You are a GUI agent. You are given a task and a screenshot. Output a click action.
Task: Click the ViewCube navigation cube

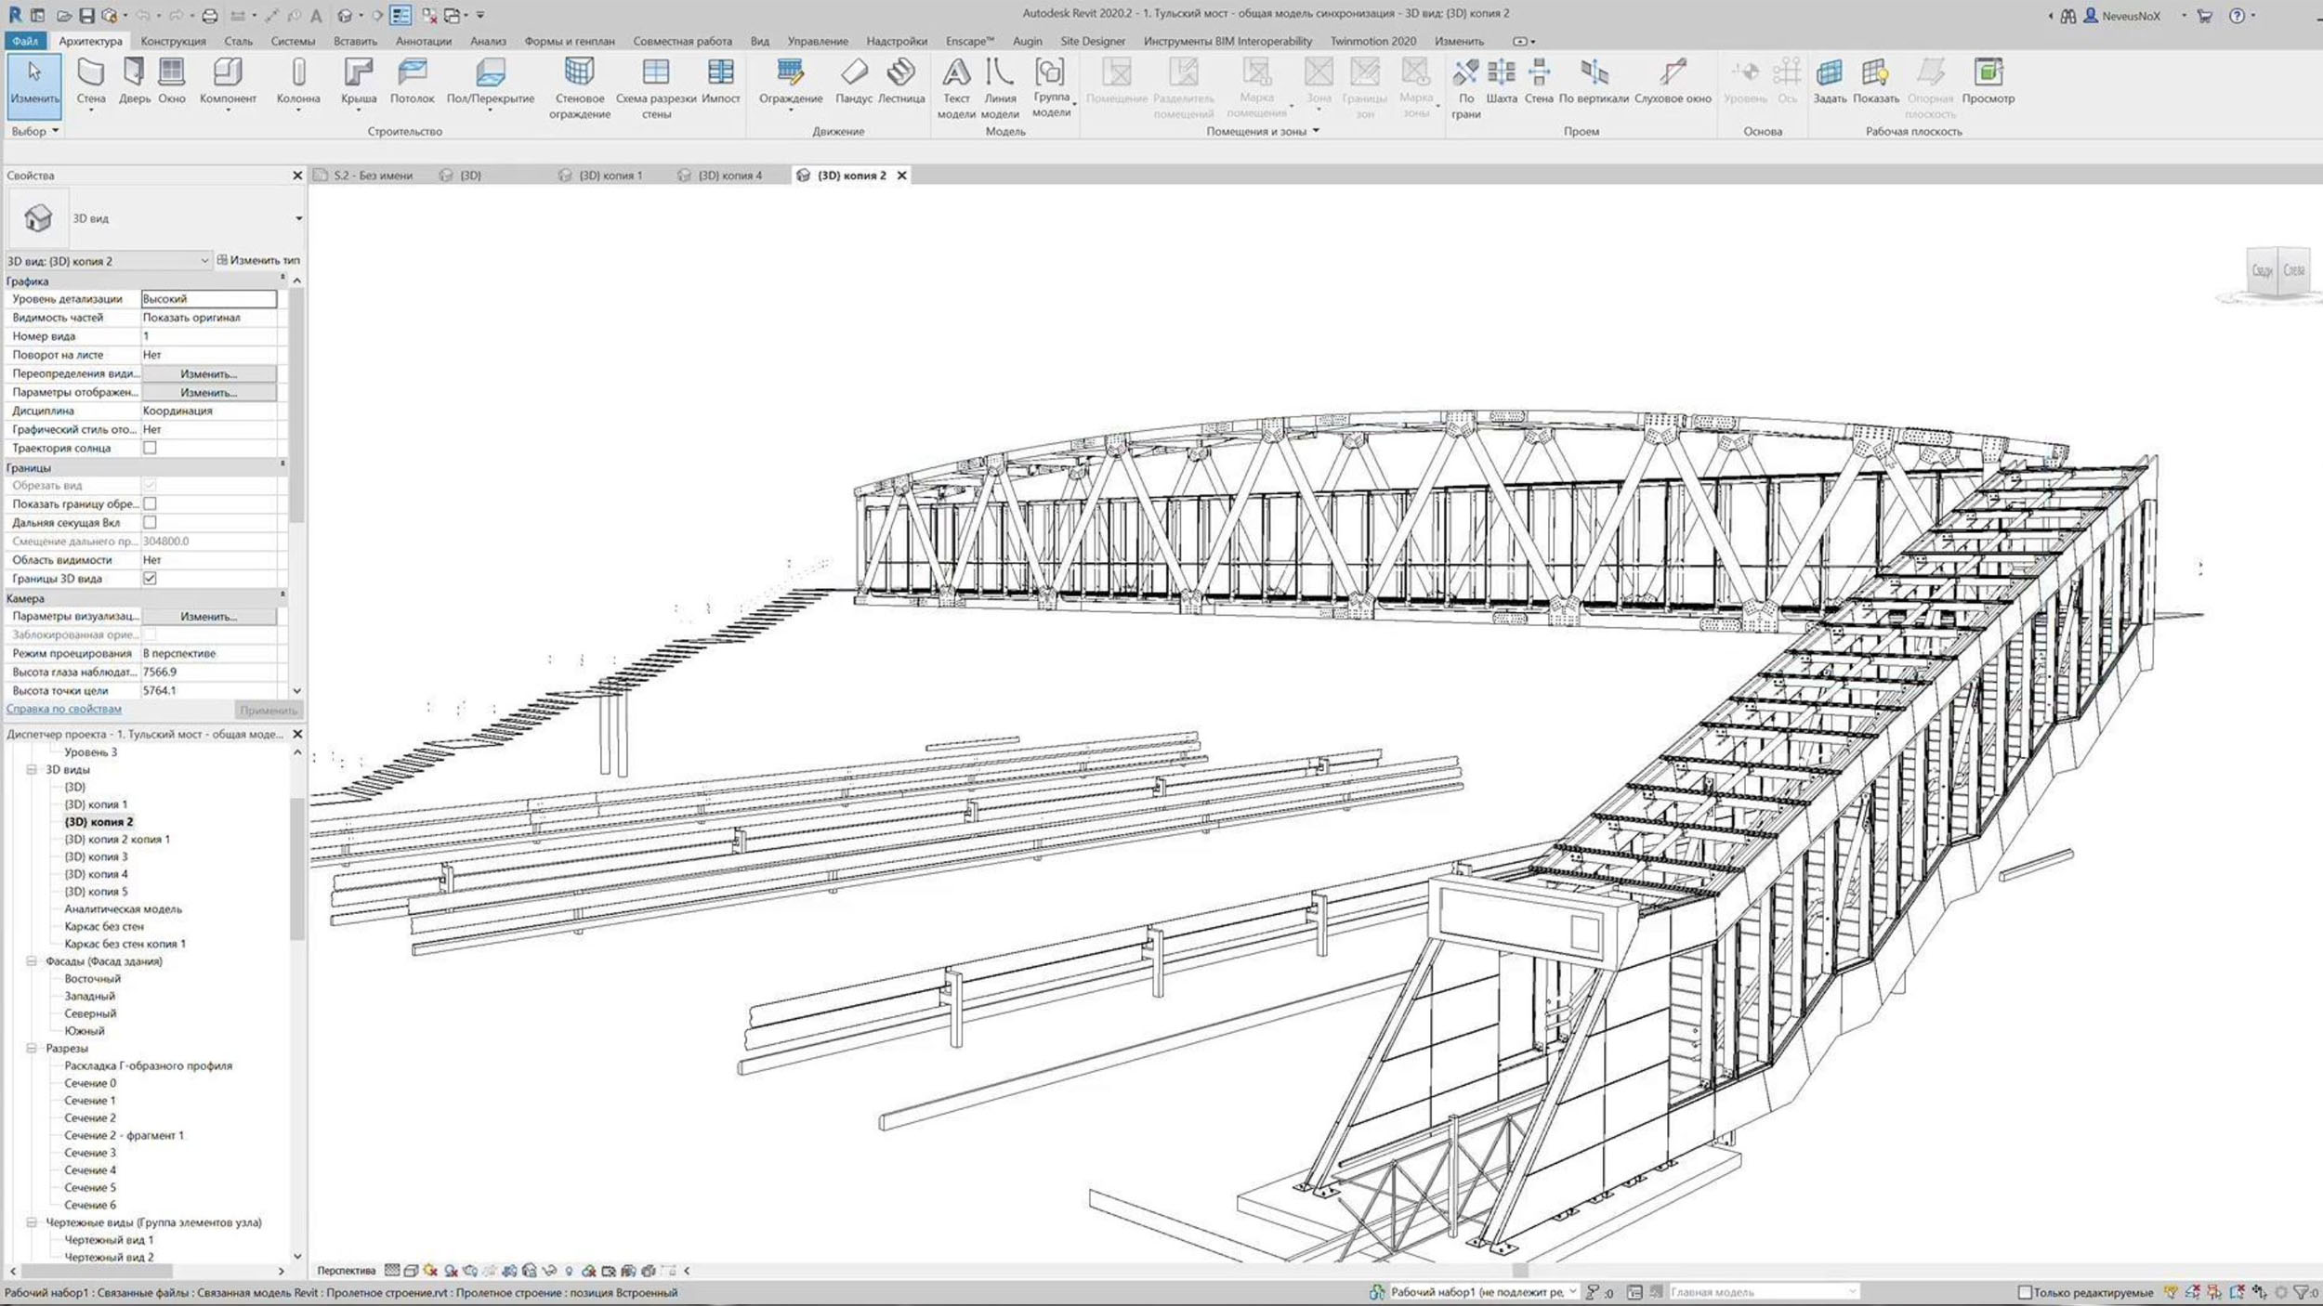2277,271
